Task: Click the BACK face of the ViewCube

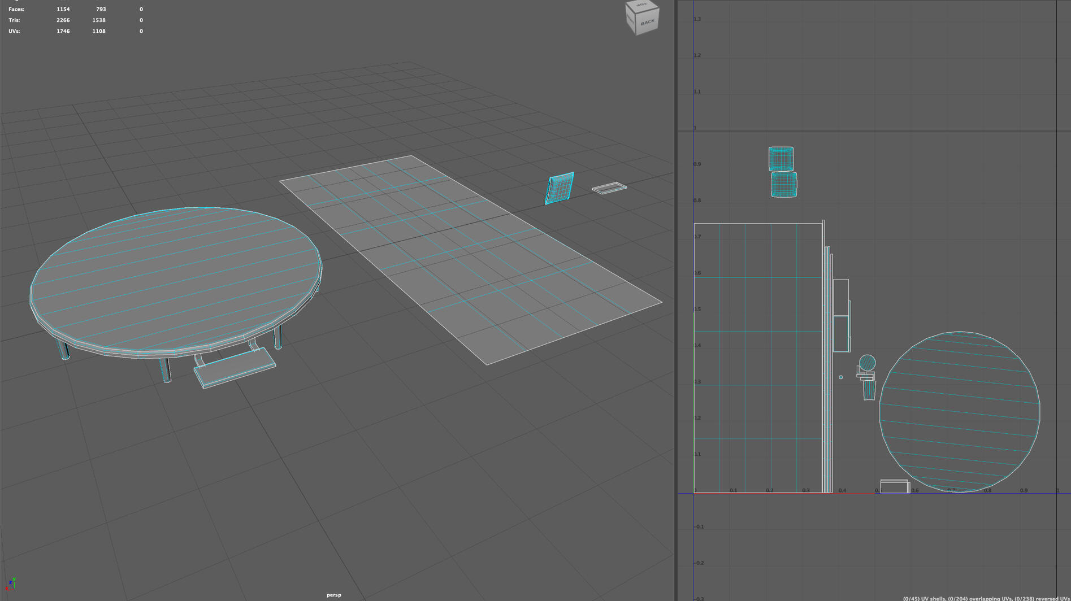Action: coord(648,23)
